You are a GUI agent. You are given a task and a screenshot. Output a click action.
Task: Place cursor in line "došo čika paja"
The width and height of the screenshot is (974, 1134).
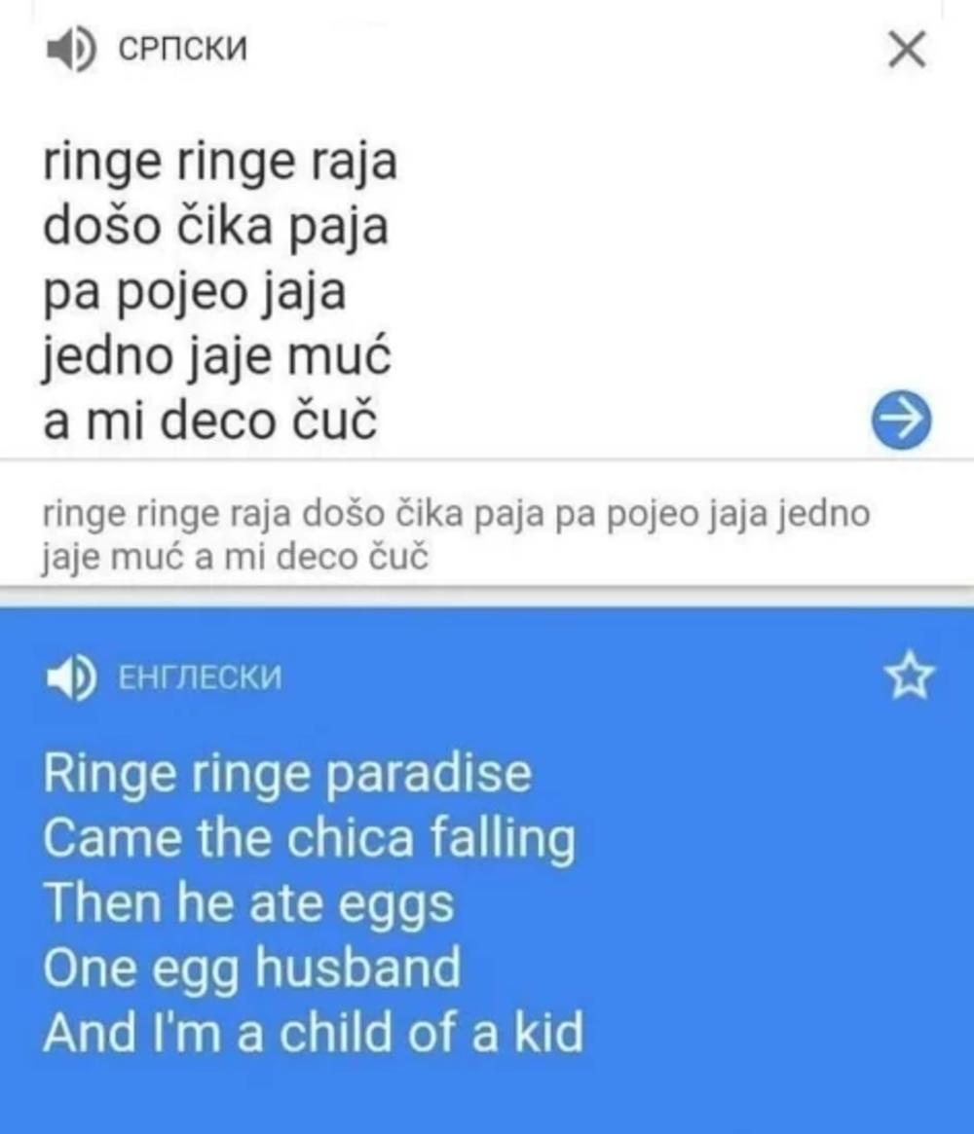(x=216, y=226)
